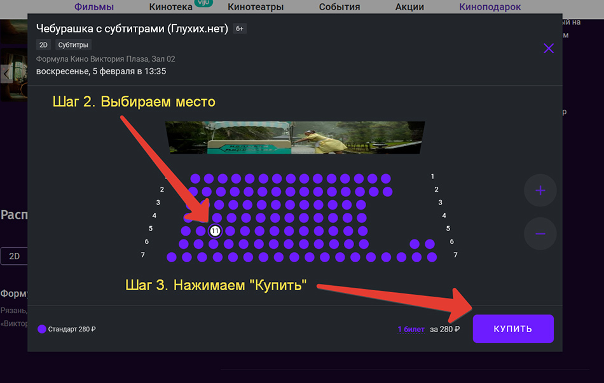Click the previous arrow on background carousel
This screenshot has width=604, height=383.
point(6,74)
